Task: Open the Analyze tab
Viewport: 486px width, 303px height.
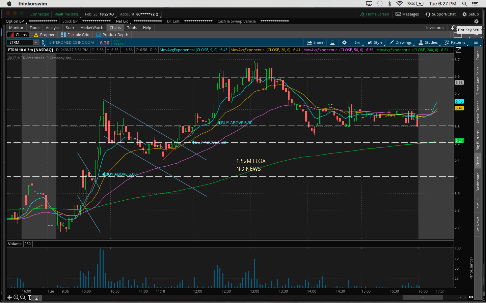Action: [52, 28]
